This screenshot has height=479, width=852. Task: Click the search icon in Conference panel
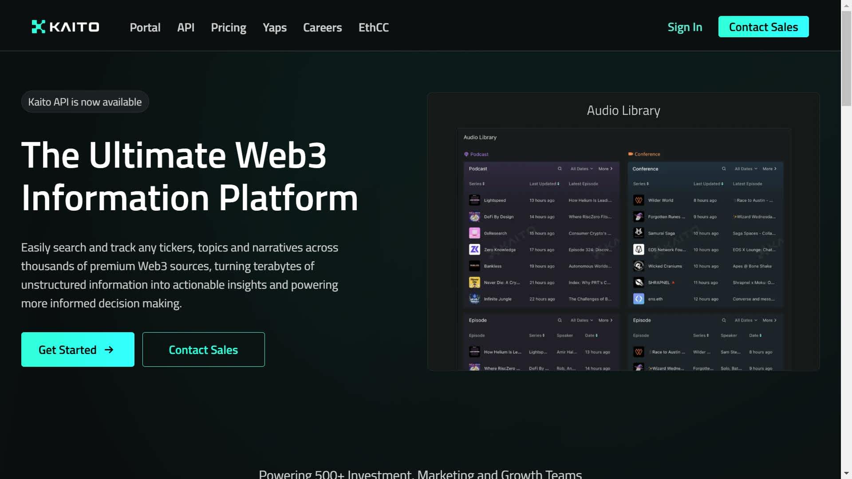pos(724,169)
